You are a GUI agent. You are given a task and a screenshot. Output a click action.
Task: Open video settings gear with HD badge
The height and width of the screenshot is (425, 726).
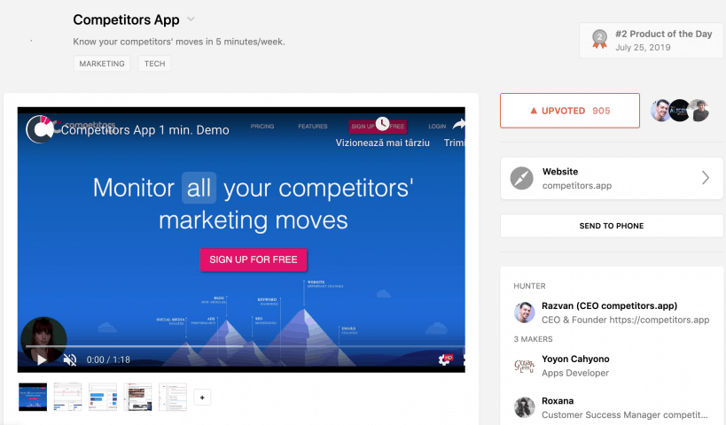[x=445, y=359]
